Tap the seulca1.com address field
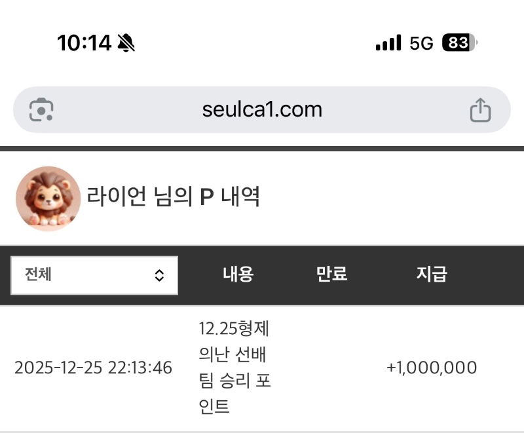The image size is (524, 433). coord(262,109)
